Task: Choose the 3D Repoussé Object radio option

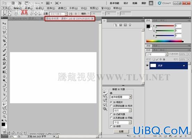Action: pos(111,114)
